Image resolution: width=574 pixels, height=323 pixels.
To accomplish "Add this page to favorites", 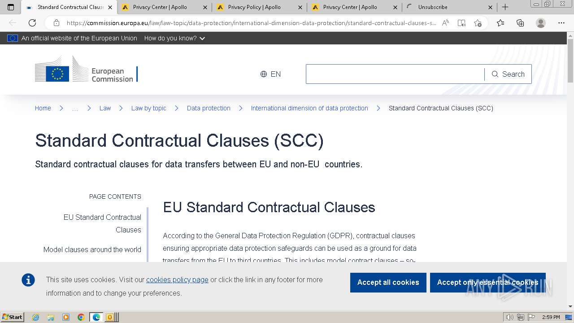I will pyautogui.click(x=478, y=23).
